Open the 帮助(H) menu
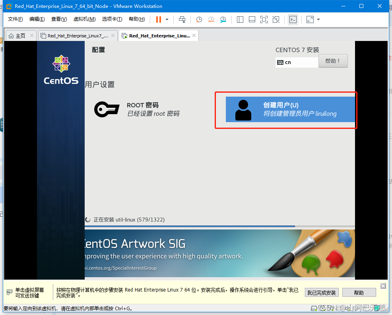Viewport: 392px width, 315px height. click(137, 19)
